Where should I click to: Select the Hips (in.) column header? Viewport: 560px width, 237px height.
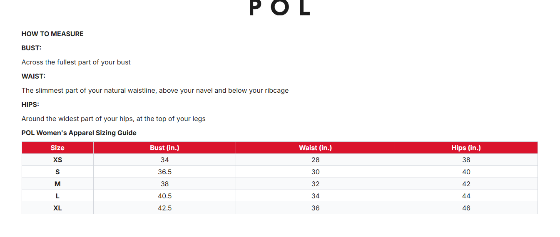[x=466, y=148]
